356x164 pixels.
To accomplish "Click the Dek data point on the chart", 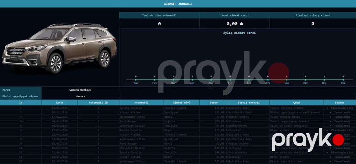I will click(x=343, y=80).
